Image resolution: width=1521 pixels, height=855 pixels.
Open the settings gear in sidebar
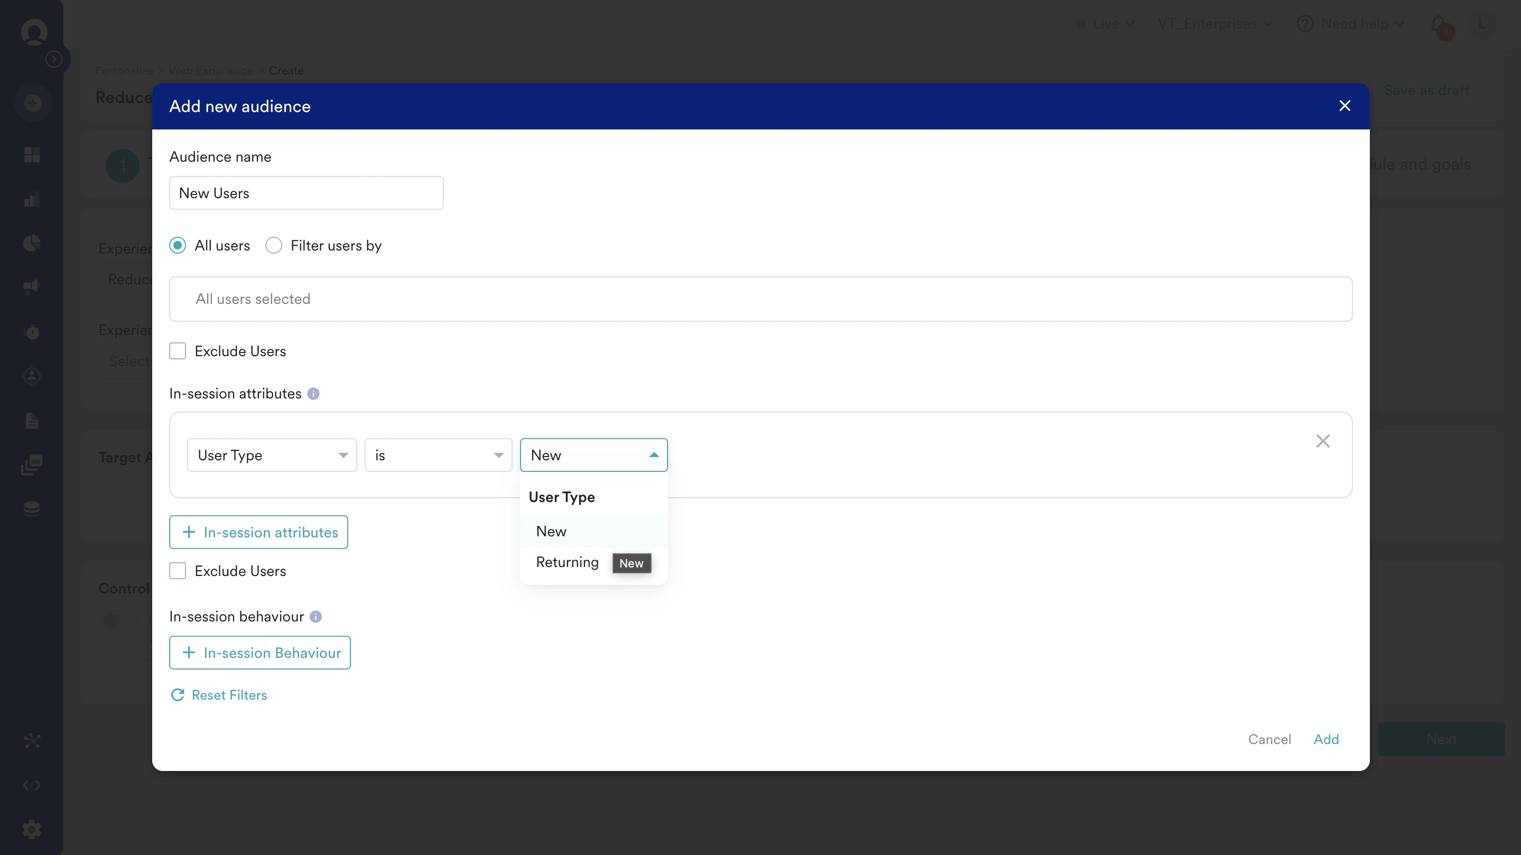tap(32, 830)
